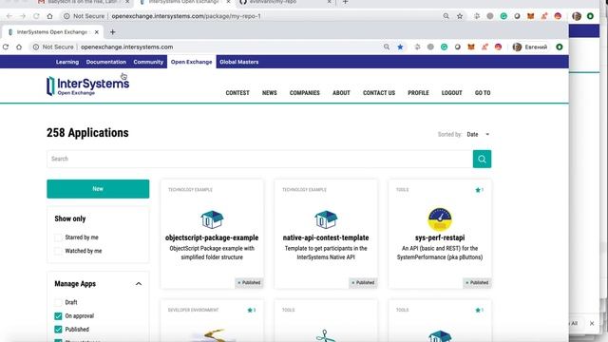
Task: Open the Learning top bar tab
Action: 67,62
